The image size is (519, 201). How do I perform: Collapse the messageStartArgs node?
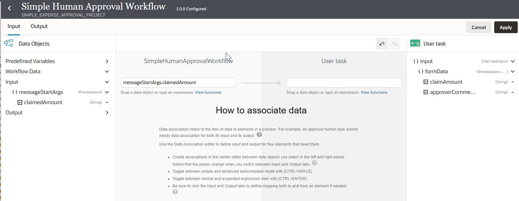click(107, 92)
